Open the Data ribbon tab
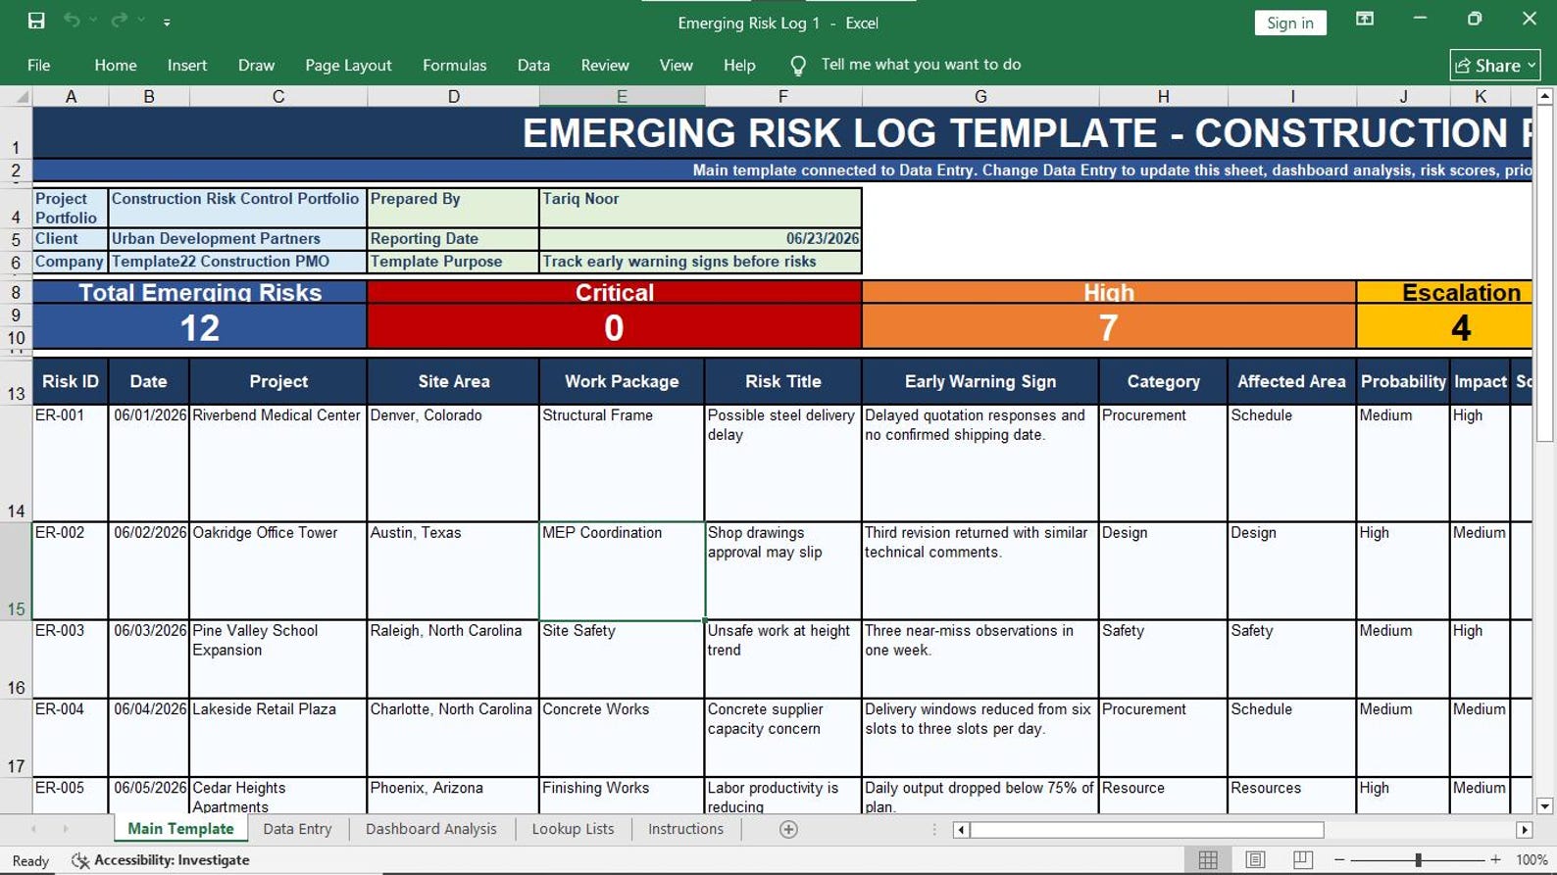The height and width of the screenshot is (875, 1557). click(x=533, y=65)
